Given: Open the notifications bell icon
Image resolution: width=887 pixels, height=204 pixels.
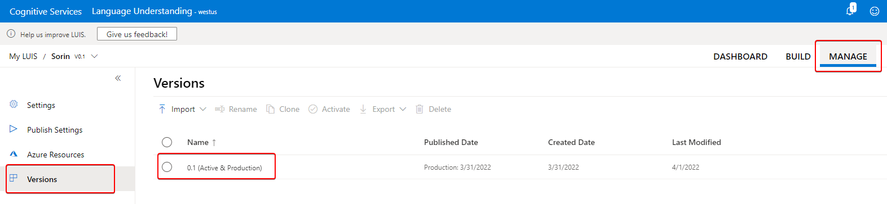Looking at the screenshot, I should click(x=850, y=11).
